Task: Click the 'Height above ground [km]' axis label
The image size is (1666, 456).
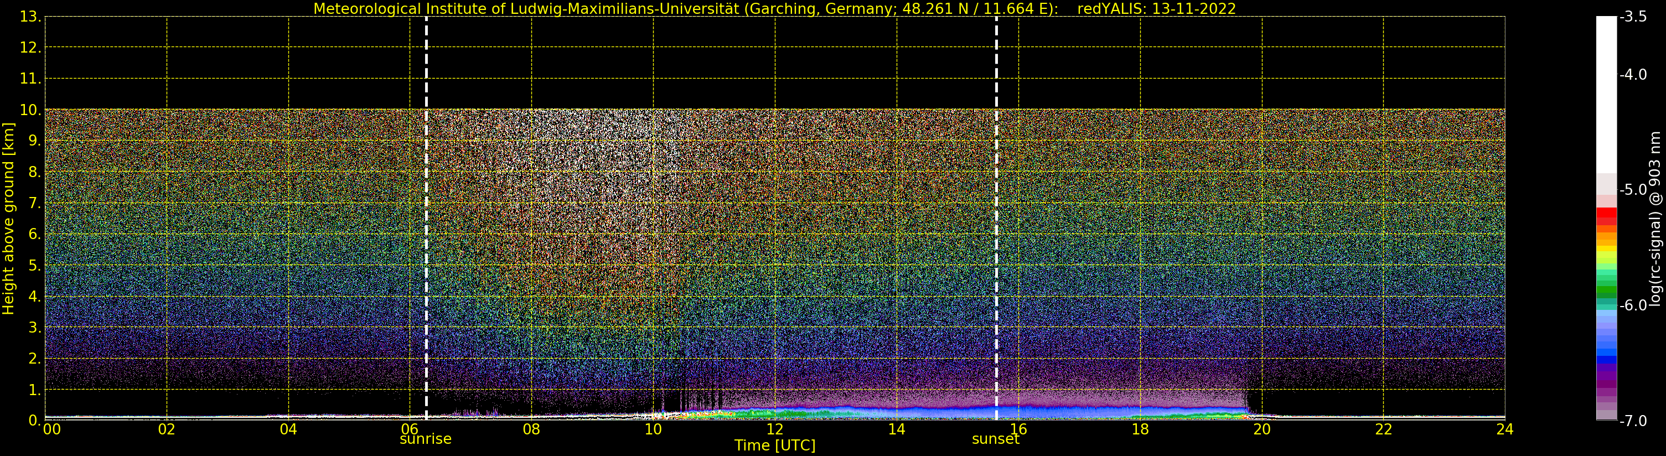Action: (8, 219)
